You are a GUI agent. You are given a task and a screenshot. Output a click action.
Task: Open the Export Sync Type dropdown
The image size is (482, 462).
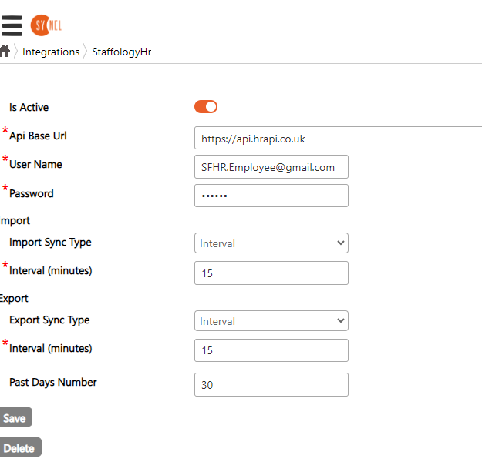point(271,320)
